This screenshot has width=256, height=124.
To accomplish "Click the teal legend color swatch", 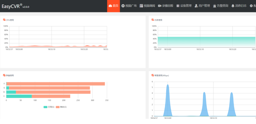I will 45,107.
